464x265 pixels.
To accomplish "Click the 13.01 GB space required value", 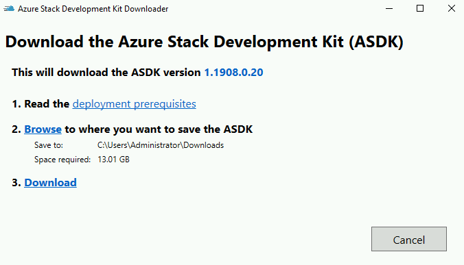I will click(114, 160).
